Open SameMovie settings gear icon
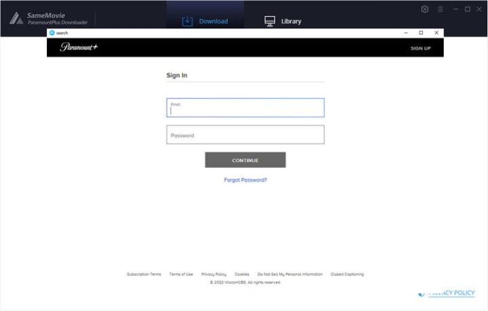The width and height of the screenshot is (488, 311). click(425, 9)
